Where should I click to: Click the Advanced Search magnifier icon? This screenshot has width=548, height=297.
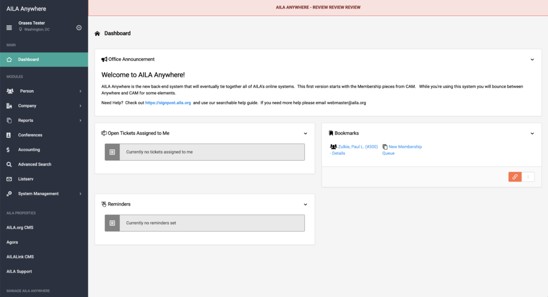pos(9,165)
